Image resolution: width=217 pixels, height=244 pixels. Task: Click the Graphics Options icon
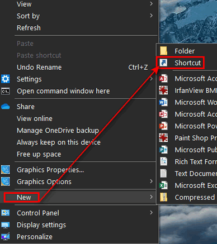(x=6, y=181)
